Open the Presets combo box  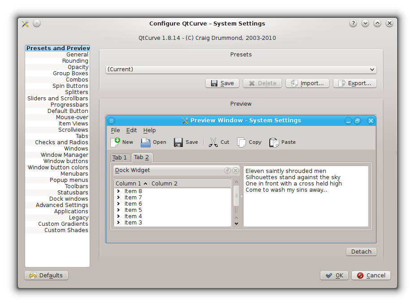pos(241,69)
